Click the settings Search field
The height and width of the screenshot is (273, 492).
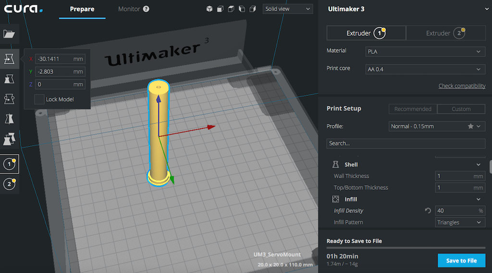point(406,143)
